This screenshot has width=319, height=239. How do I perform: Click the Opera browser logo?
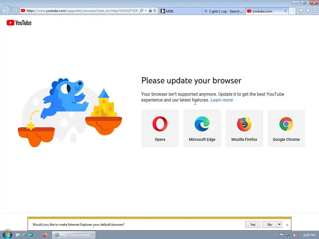[x=160, y=124]
